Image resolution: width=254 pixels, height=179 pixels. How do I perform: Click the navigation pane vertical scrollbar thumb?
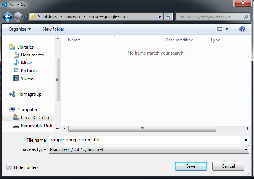58,80
